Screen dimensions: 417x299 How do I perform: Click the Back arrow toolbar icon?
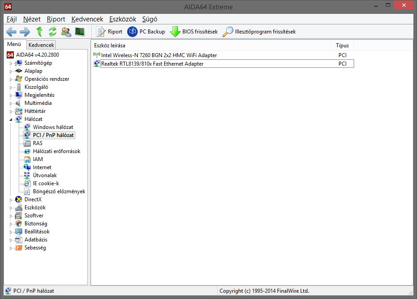(11, 32)
